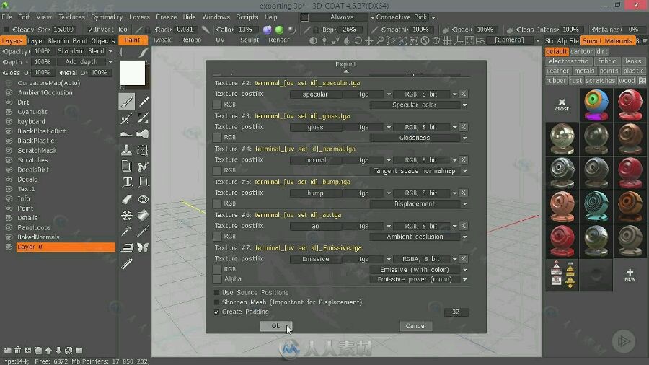The image size is (649, 365).
Task: Click the padding value field 32
Action: pyautogui.click(x=456, y=312)
